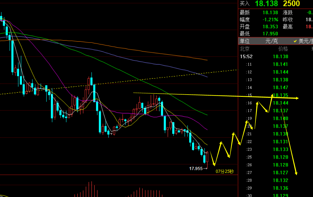313x197 pixels.
Task: Select the 15:52 tick row
Action: pyautogui.click(x=246, y=57)
